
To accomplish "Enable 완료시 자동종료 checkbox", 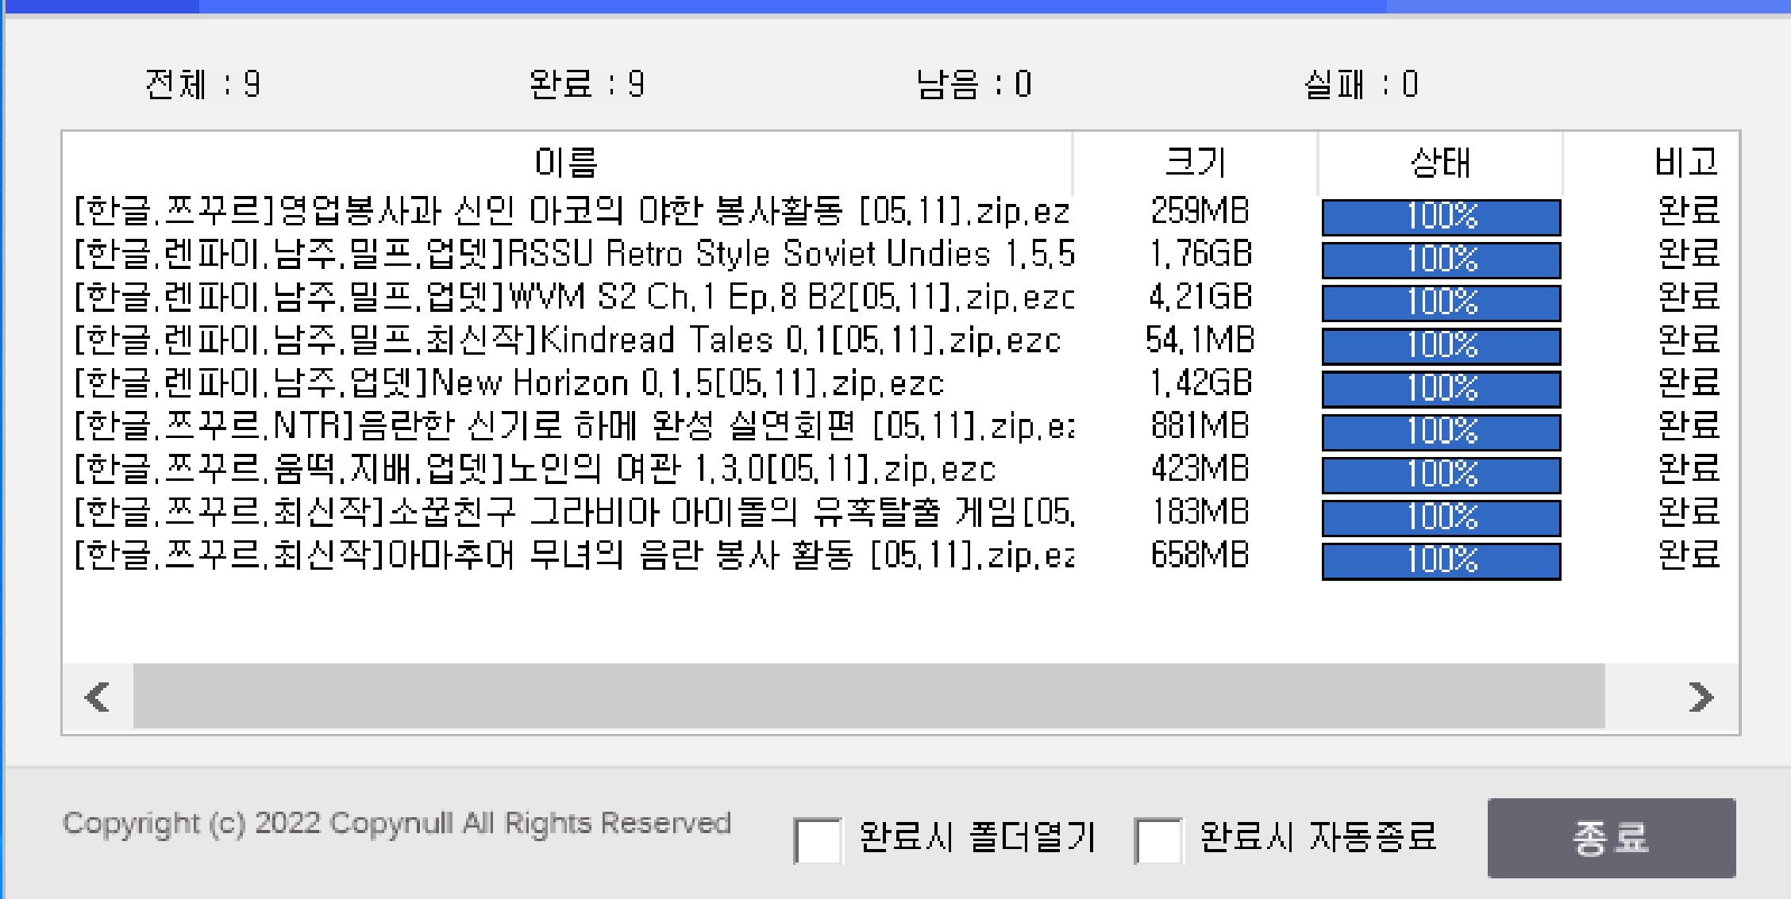I will [x=1157, y=840].
